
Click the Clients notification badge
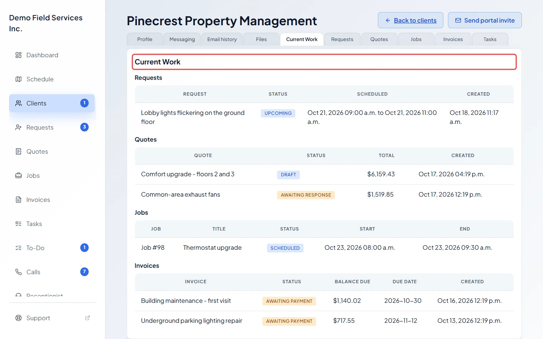pos(84,103)
